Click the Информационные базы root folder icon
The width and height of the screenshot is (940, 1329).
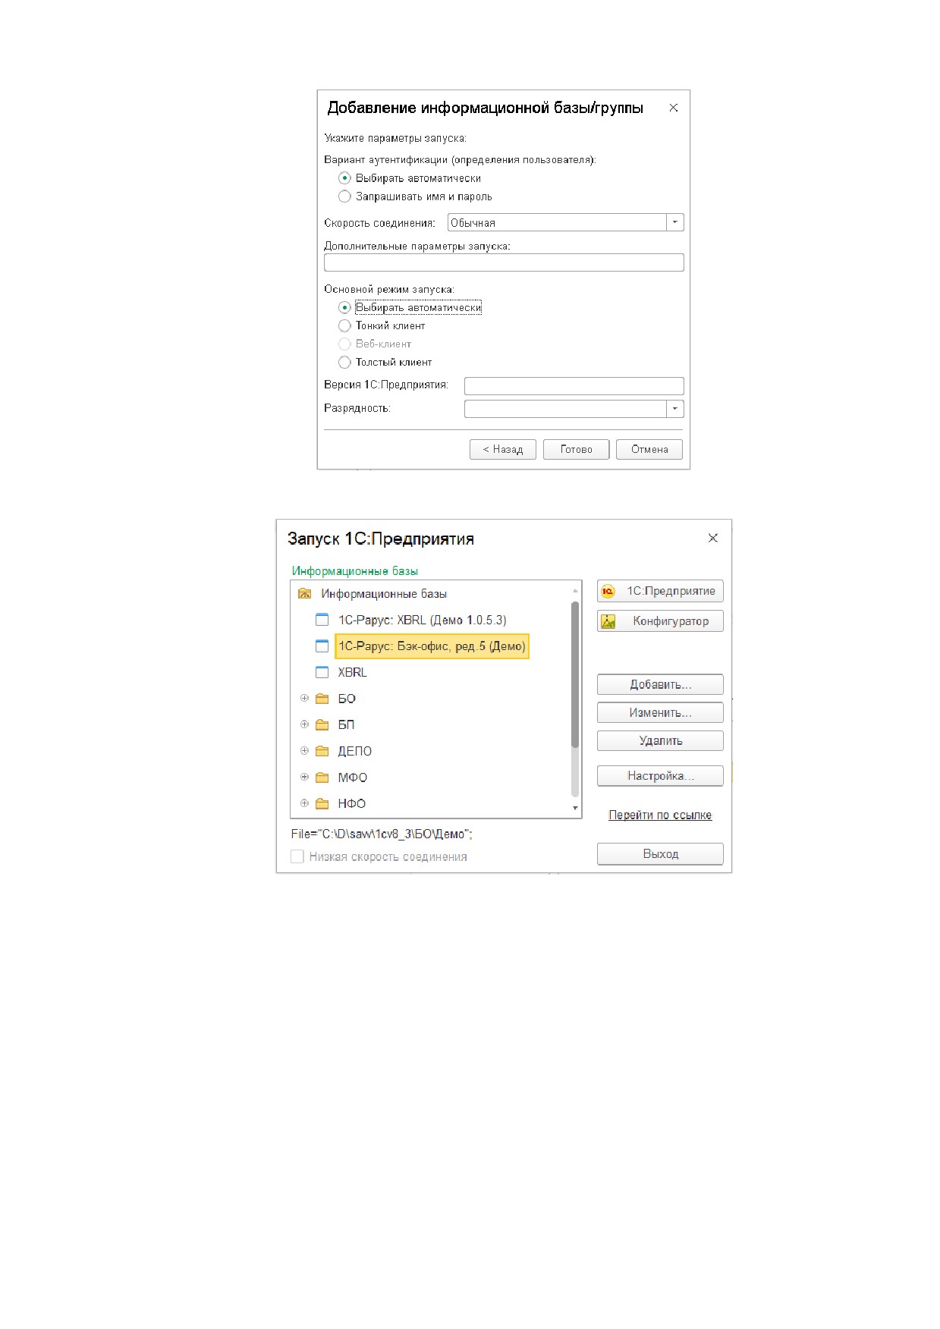(x=305, y=594)
